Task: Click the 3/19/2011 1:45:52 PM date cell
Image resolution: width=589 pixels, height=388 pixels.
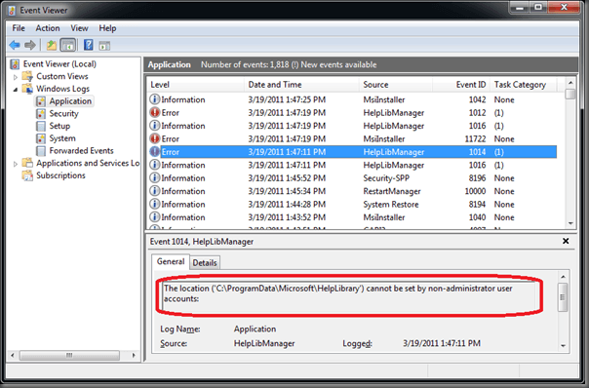Action: tap(287, 178)
